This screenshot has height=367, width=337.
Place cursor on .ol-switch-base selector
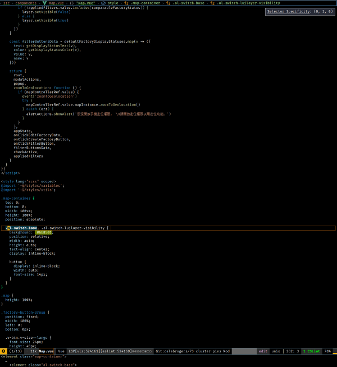[21, 228]
